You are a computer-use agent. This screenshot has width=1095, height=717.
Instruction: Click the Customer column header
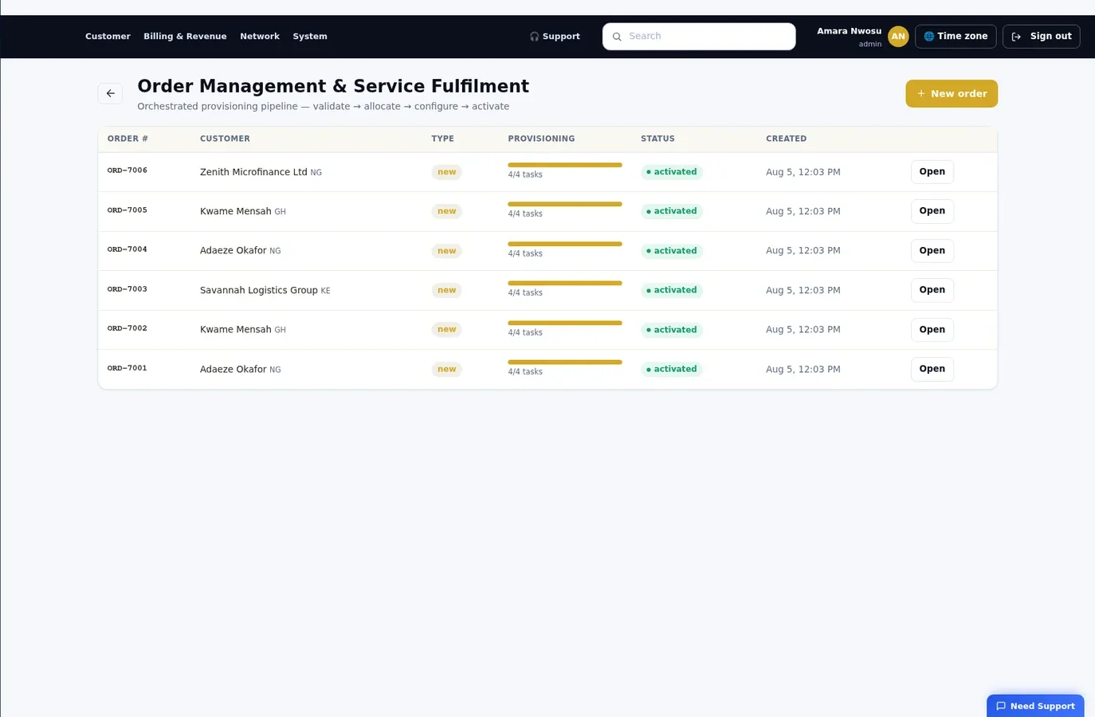[x=225, y=139]
